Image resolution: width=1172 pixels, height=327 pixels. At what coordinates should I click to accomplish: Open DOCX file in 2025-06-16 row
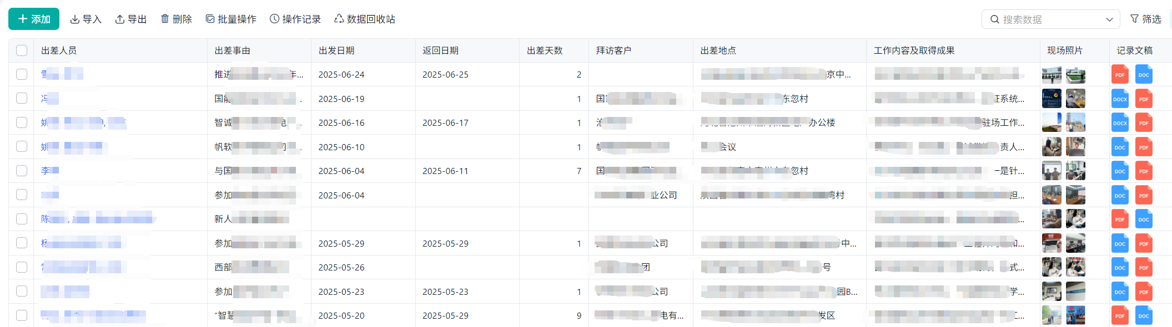[x=1120, y=123]
